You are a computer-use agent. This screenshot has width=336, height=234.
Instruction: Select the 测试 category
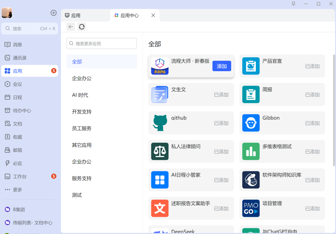[101, 195]
